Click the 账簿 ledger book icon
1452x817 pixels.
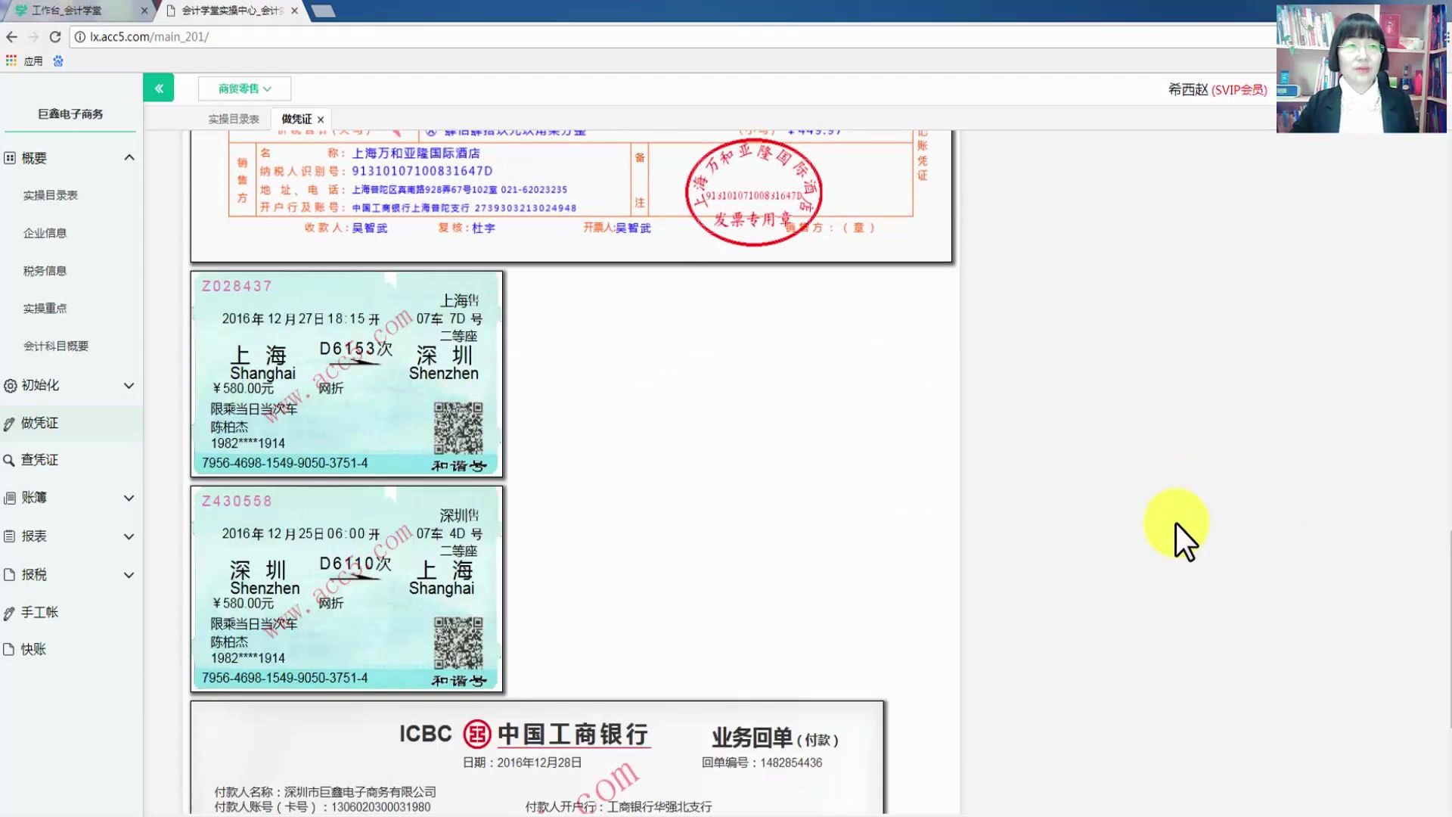pos(11,497)
